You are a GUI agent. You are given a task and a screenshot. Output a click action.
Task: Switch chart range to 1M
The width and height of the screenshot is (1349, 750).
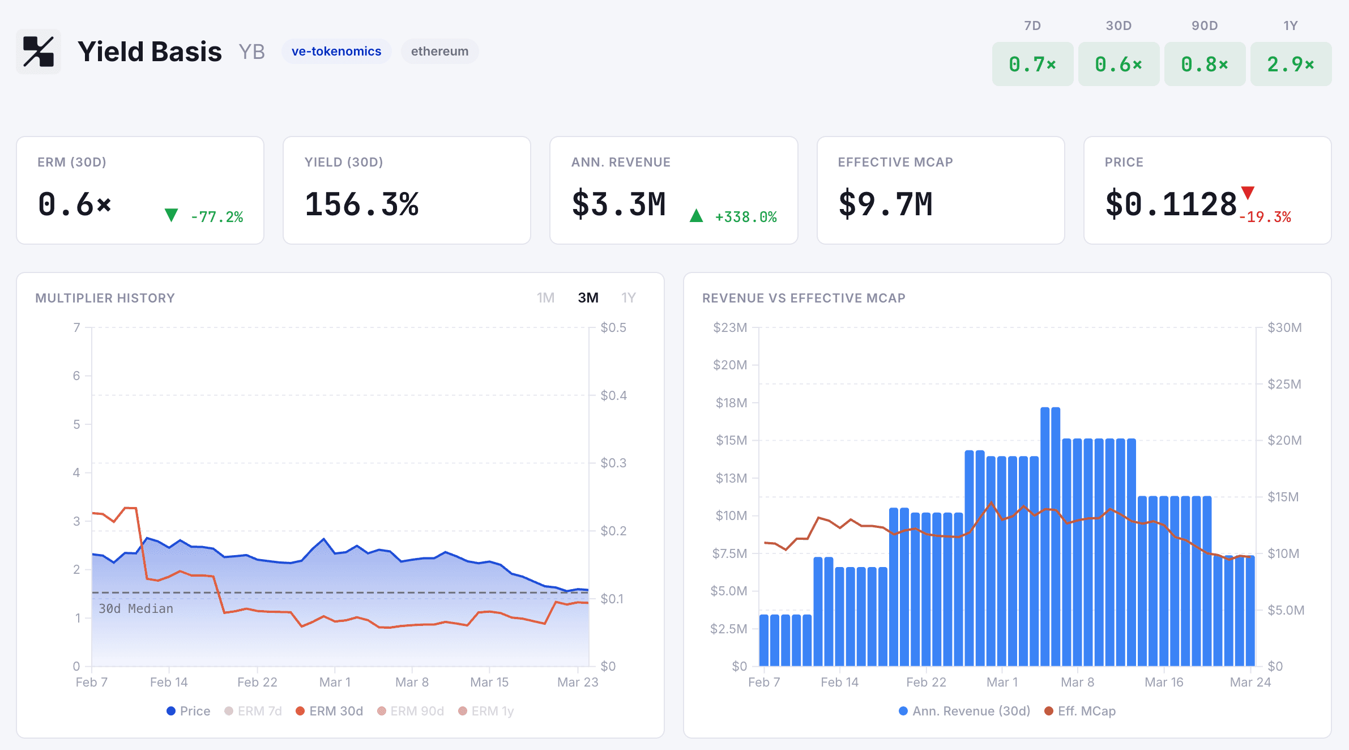(545, 297)
